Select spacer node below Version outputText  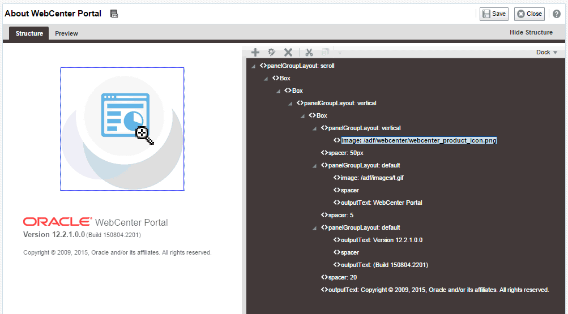coord(350,252)
